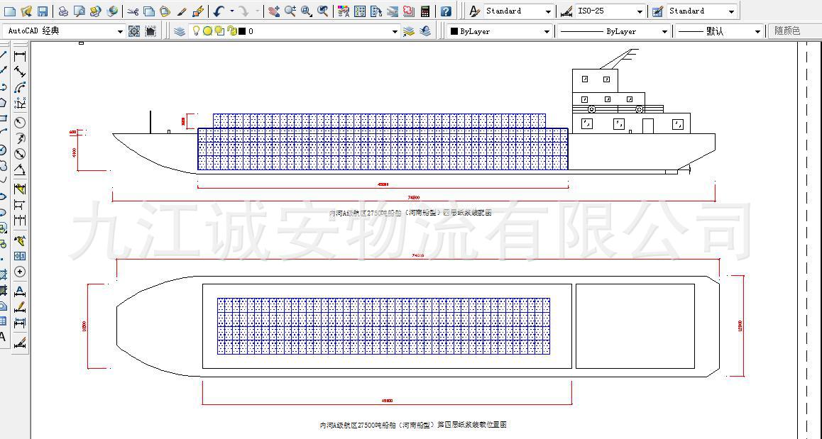
Task: Cut selection with the scissors icon
Action: point(133,11)
